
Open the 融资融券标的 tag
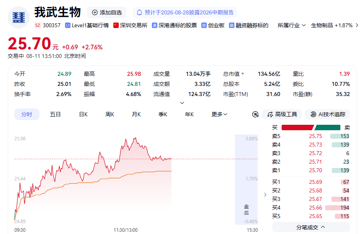coord(249,25)
